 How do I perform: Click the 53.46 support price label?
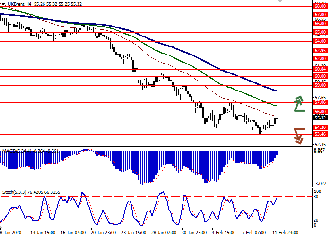(x=320, y=134)
